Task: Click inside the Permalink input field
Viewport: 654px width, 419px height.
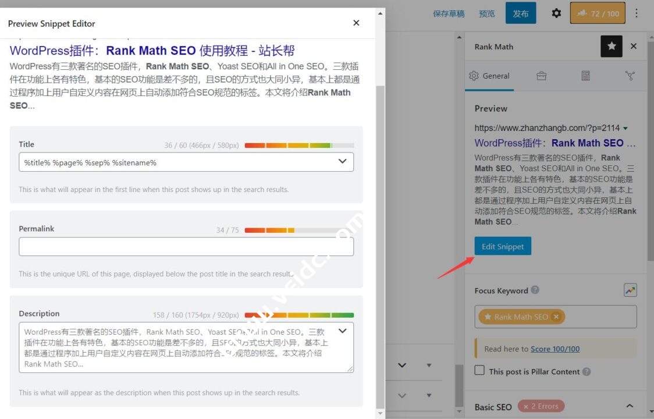Action: 186,247
